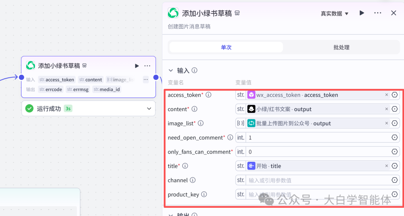Viewport: 404px width, 216px height.
Task: Open reference picker for content row
Action: point(395,109)
